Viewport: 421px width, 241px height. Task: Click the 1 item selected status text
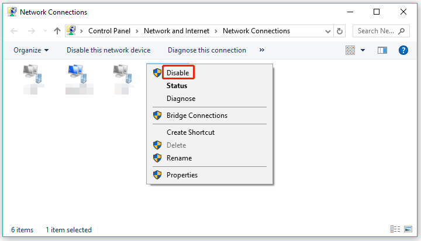click(x=69, y=230)
